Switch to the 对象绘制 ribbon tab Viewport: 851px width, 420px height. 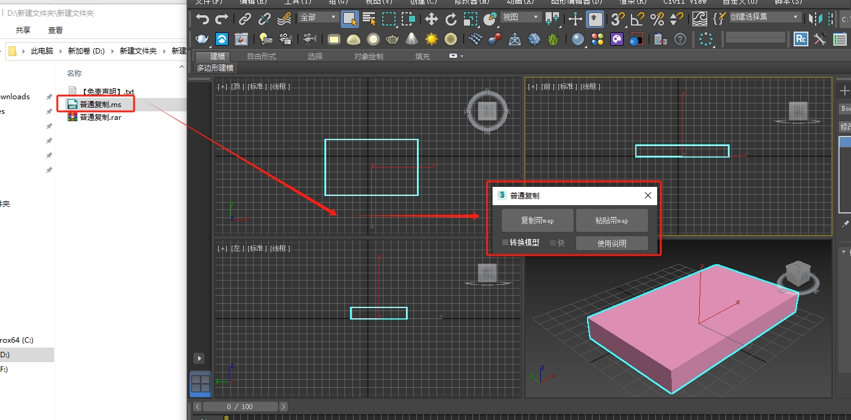tap(369, 56)
